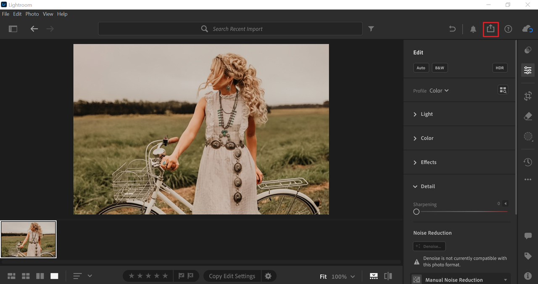
Task: Click the notifications bell icon
Action: pyautogui.click(x=473, y=29)
